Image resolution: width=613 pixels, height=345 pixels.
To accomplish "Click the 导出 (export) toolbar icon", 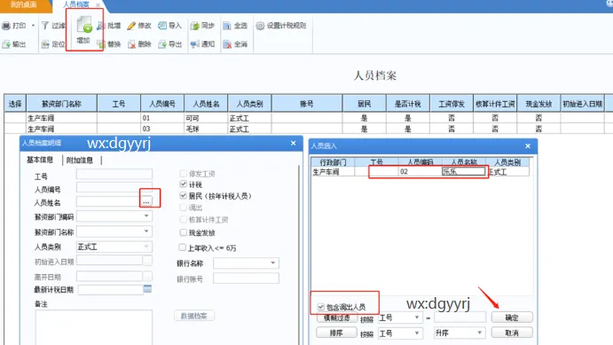I will click(x=162, y=44).
